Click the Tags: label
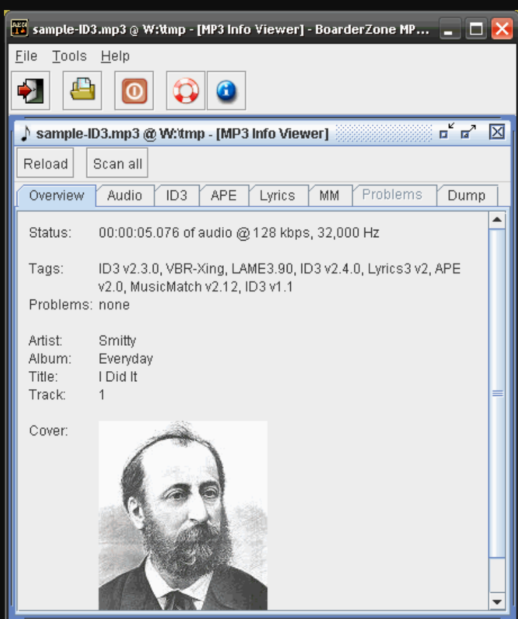Image resolution: width=518 pixels, height=619 pixels. (x=46, y=269)
